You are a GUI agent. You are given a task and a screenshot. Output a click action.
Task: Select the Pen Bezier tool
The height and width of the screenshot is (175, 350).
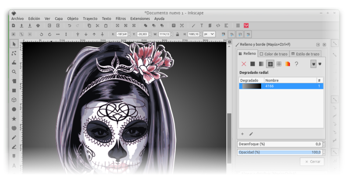coord(14,147)
